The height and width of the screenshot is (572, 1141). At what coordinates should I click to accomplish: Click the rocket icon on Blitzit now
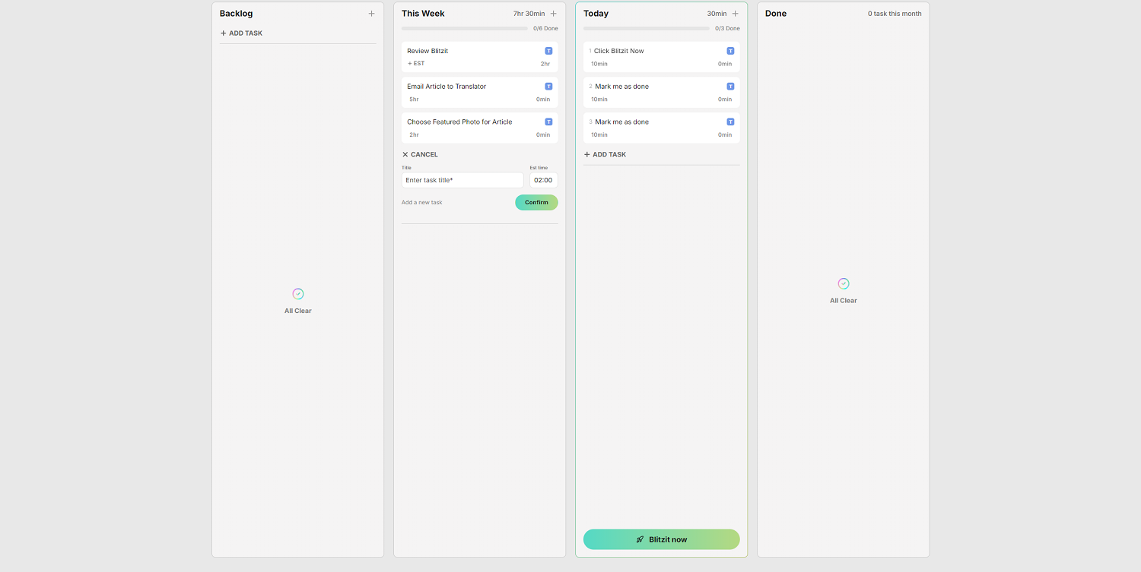pos(640,539)
